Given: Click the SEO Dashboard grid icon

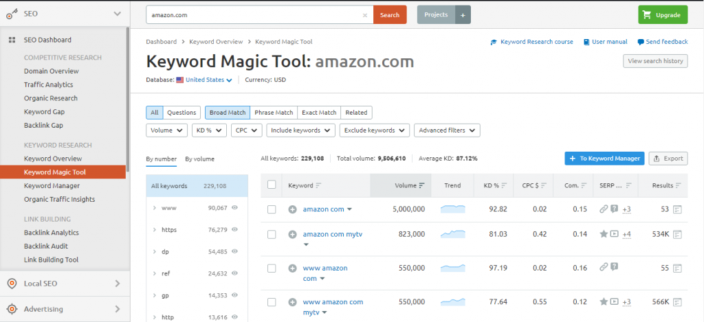Looking at the screenshot, I should 12,40.
